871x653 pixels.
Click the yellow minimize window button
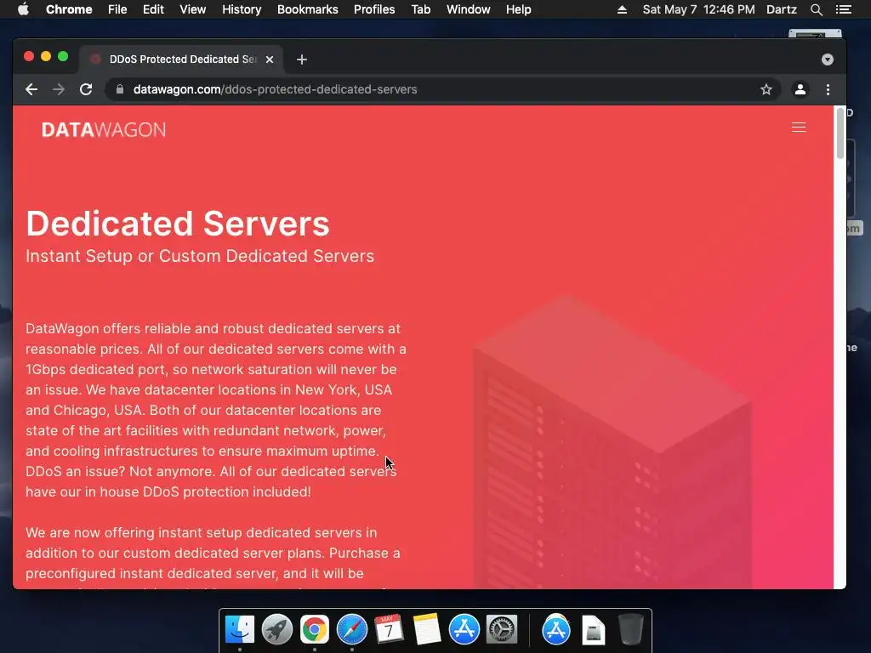coord(46,56)
